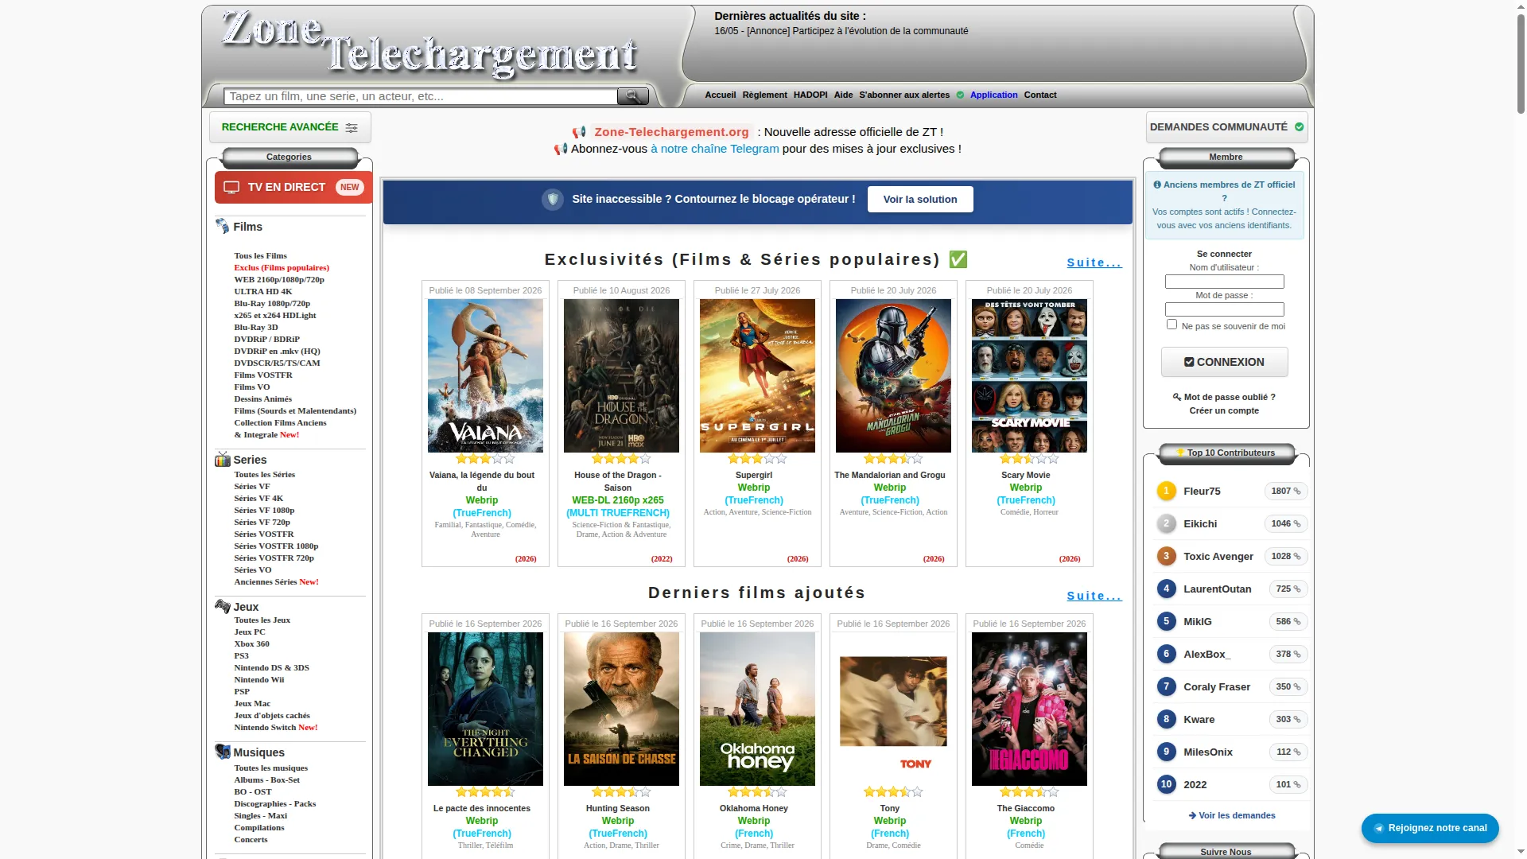Click the star rating under Vaiana poster
Image resolution: width=1527 pixels, height=859 pixels.
click(x=485, y=459)
